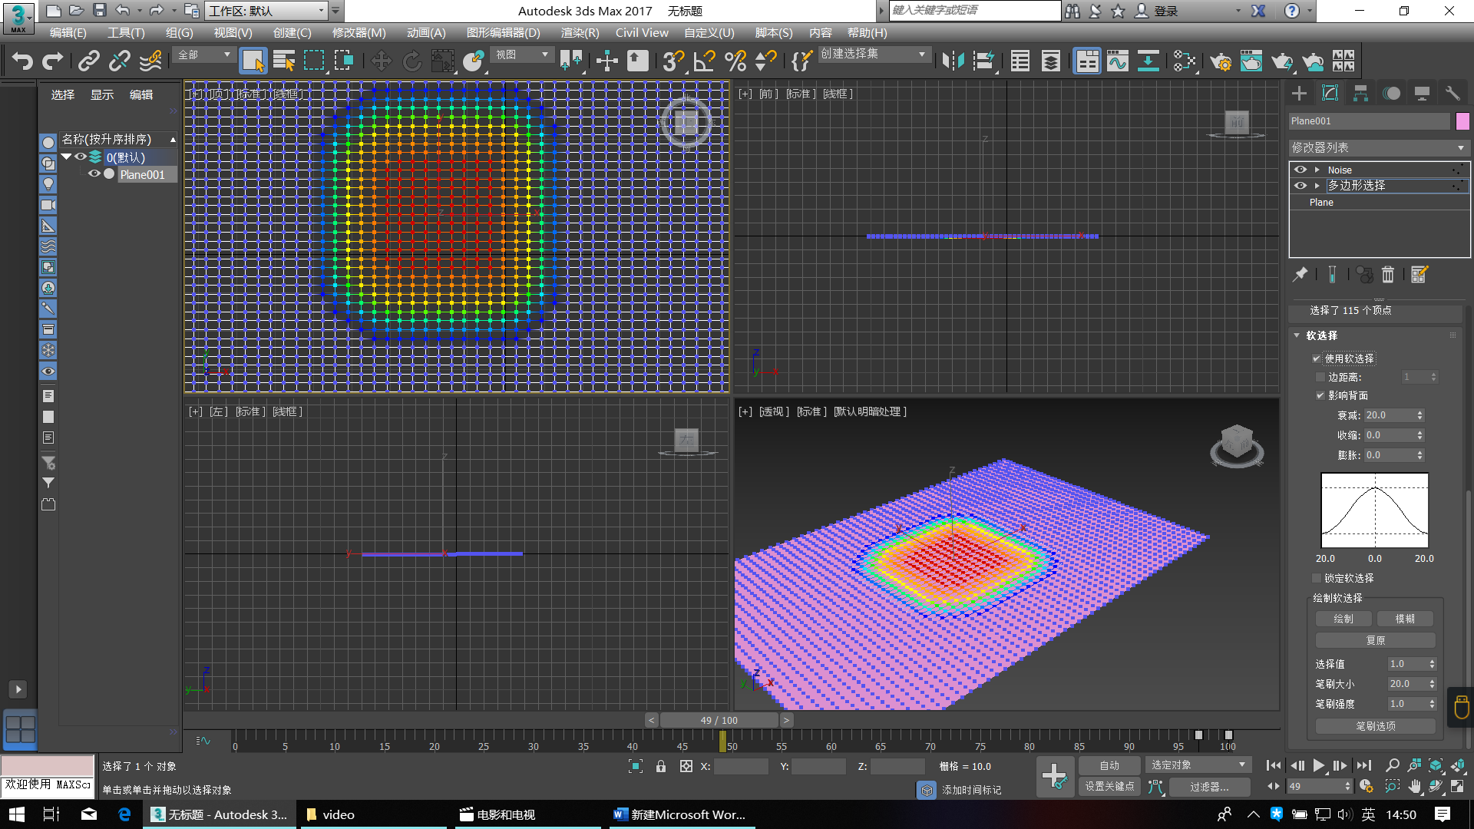The width and height of the screenshot is (1474, 829).
Task: Enable 边距离 checkbox
Action: point(1320,377)
